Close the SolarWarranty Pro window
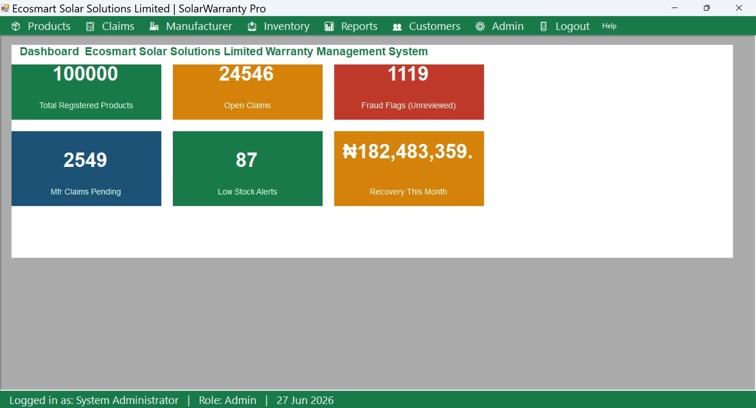Screen dimensions: 756x408 [x=739, y=8]
